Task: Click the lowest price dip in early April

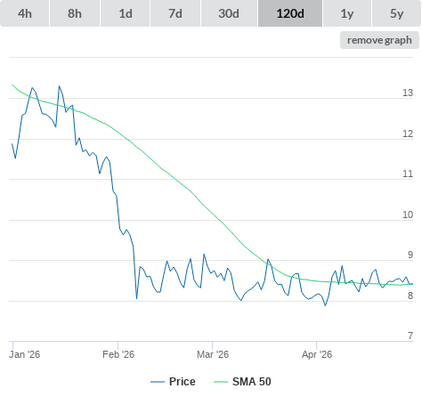Action: coord(325,305)
